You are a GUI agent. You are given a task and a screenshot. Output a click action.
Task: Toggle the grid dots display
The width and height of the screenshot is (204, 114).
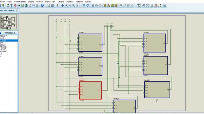(x=52, y=5)
